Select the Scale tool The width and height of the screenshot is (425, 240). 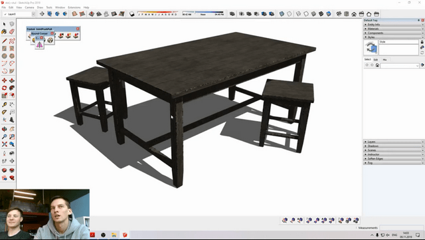click(x=5, y=96)
